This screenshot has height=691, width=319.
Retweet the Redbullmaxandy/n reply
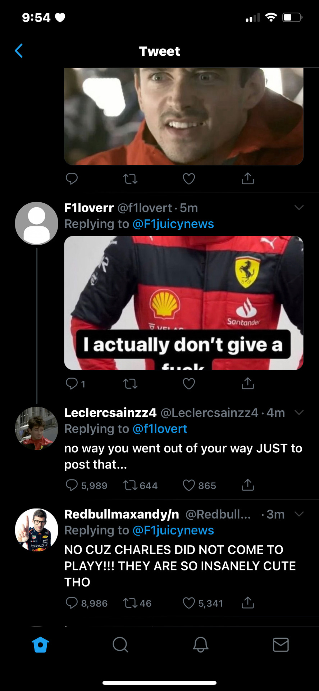(x=130, y=603)
